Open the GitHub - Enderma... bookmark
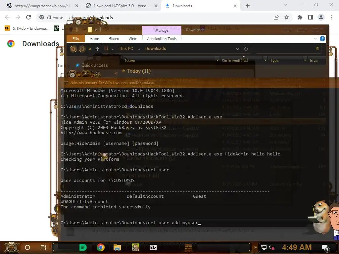Screen dimensions: 339x254 [27, 28]
